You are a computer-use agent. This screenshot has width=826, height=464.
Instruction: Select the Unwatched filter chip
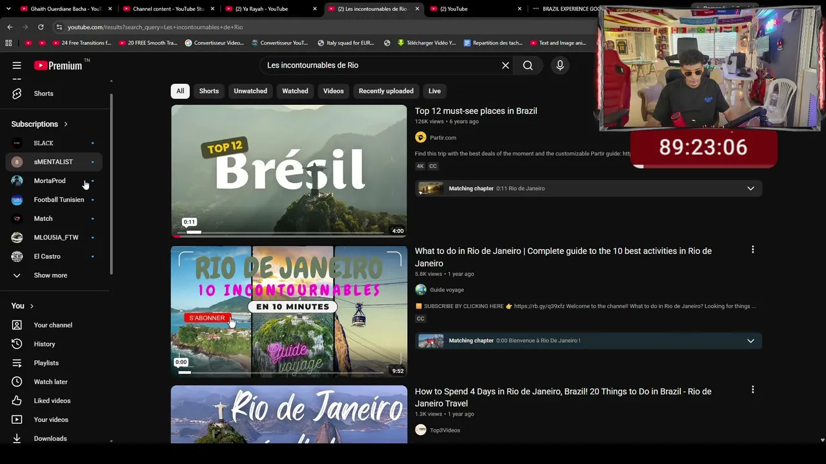250,91
